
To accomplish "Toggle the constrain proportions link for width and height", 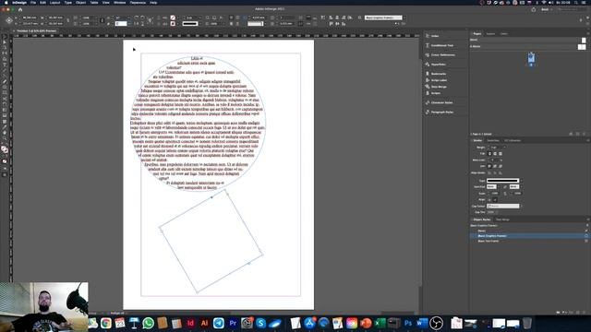I will 67,20.
